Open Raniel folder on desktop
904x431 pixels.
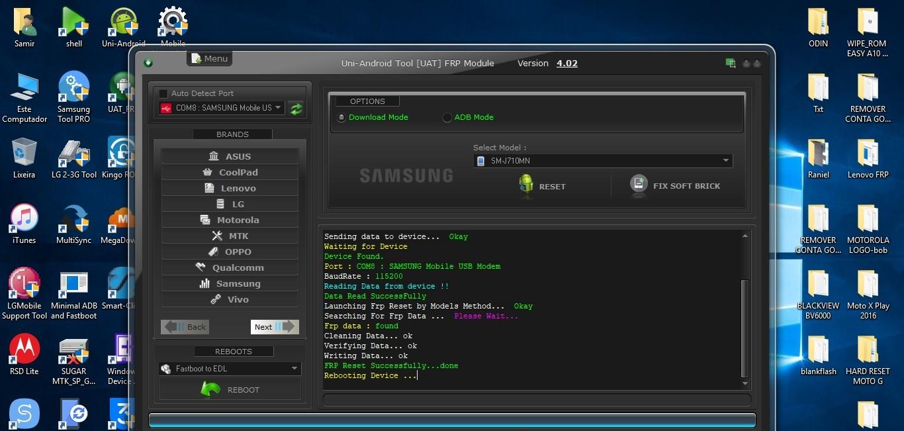click(819, 159)
